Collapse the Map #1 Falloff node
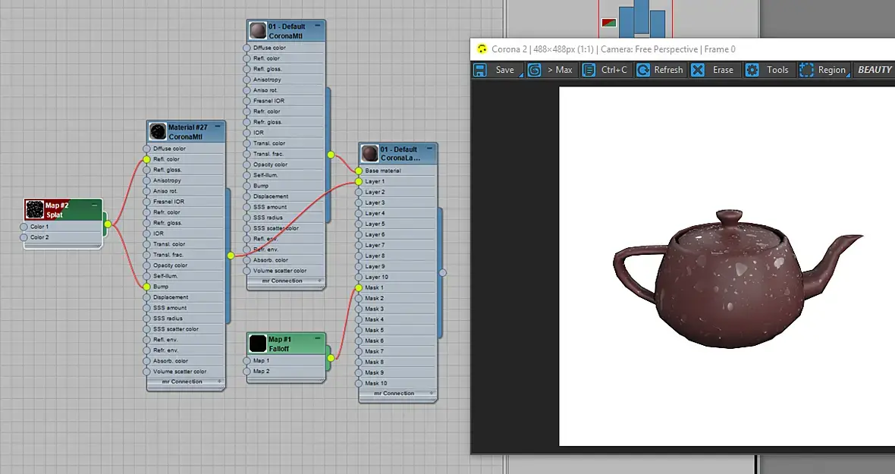 pos(318,338)
